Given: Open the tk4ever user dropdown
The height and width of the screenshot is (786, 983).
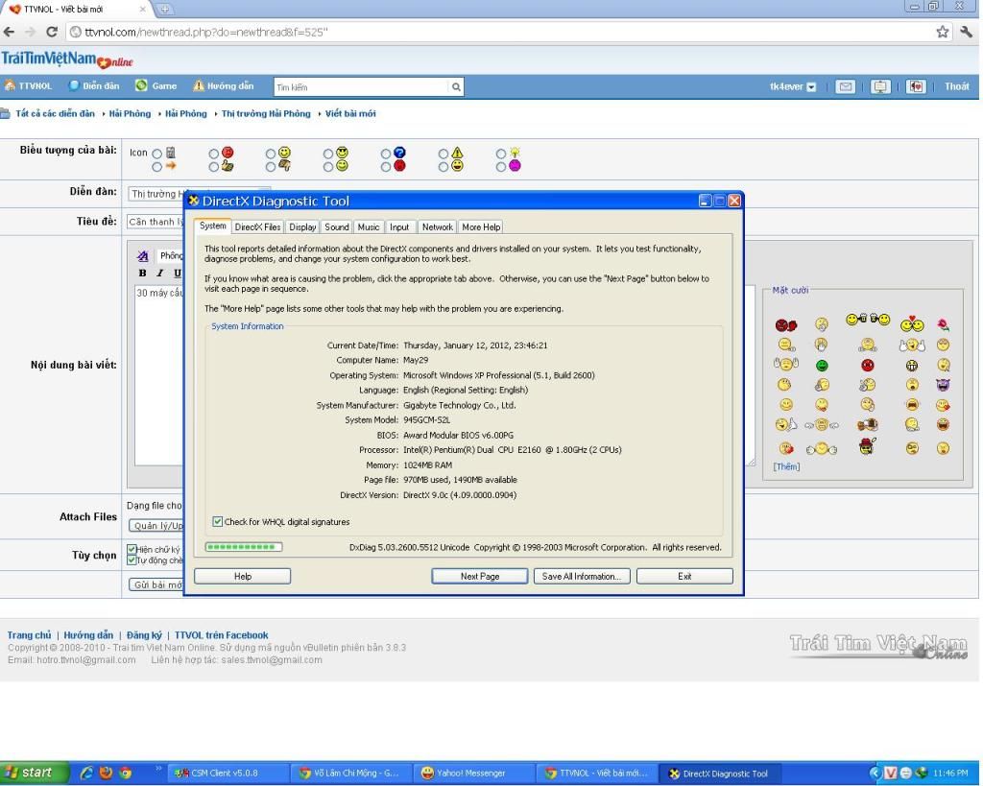Looking at the screenshot, I should tap(811, 87).
